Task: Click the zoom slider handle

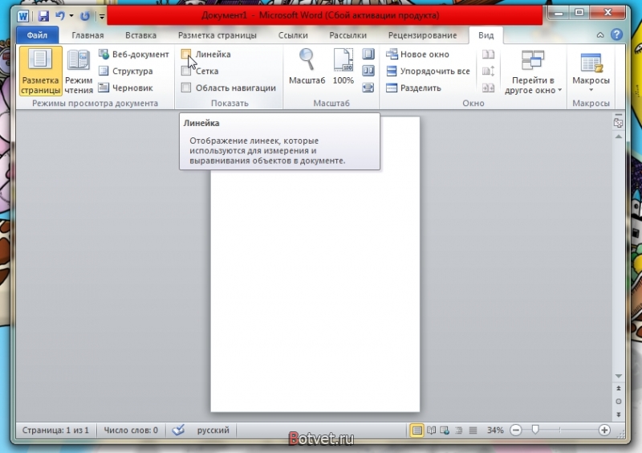Action: click(x=534, y=430)
